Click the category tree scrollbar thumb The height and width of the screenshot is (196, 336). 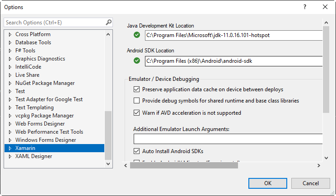coord(108,135)
